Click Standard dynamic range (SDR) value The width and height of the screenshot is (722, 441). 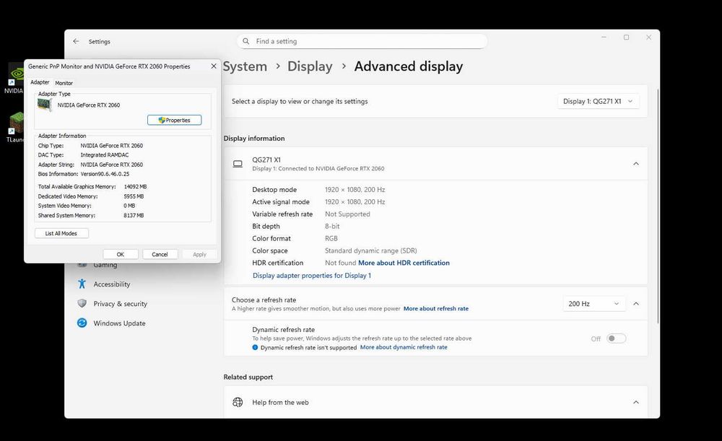pyautogui.click(x=370, y=251)
